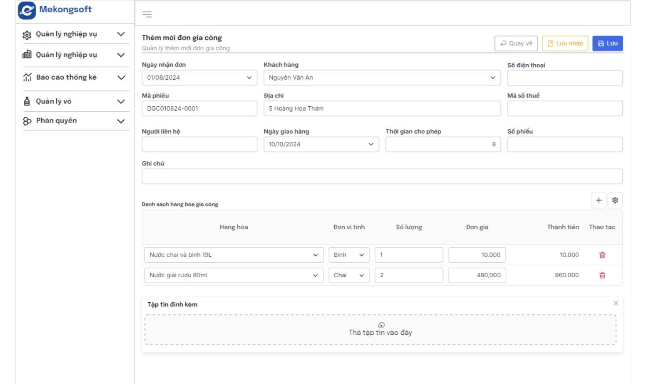Open Ngày nhận đơn date dropdown
Image resolution: width=646 pixels, height=384 pixels.
199,78
